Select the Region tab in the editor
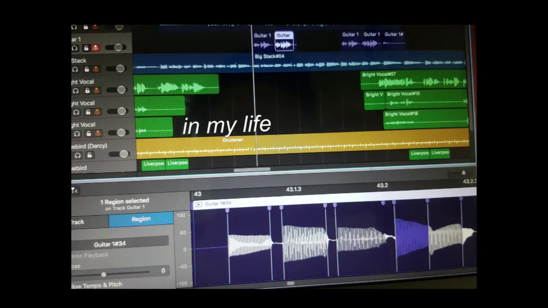Screen dimensions: 548x308 [x=141, y=219]
